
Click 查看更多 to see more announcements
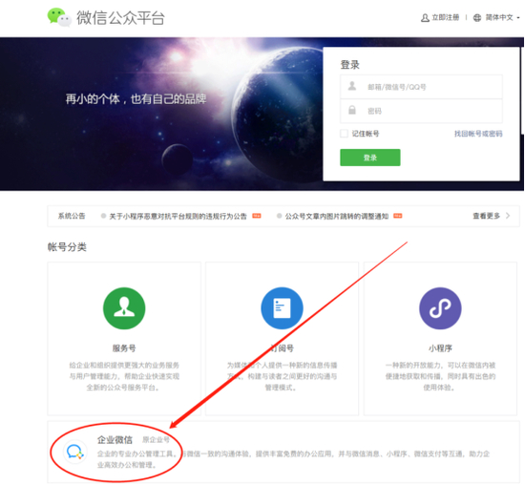(486, 216)
